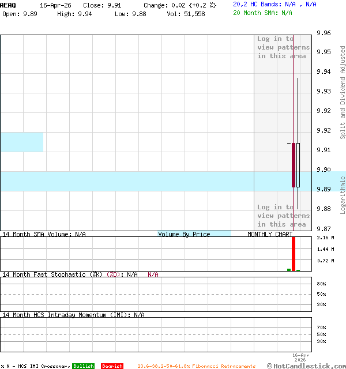Click the upper 'Log in to view patterns' notice
Viewport: 346px width, 369px height.
tap(283, 47)
